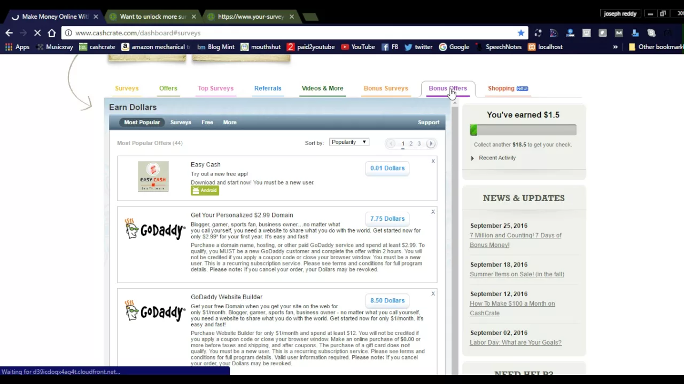Viewport: 684px width, 384px height.
Task: Open the amazon mechanical turk bookmark
Action: coord(156,47)
